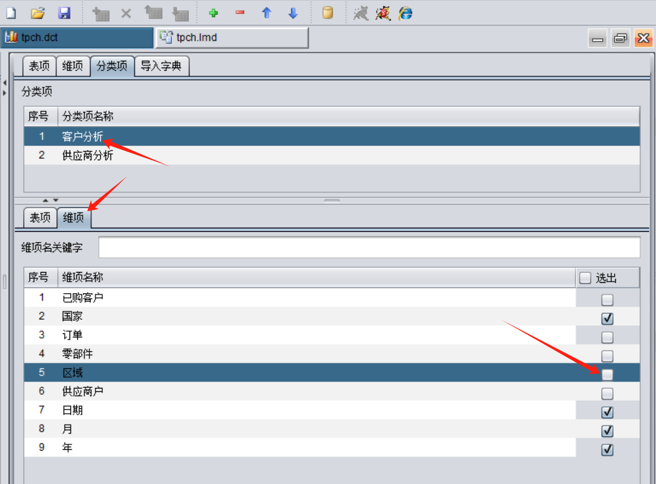Select the 年 dimension name
The height and width of the screenshot is (484, 656).
[67, 448]
